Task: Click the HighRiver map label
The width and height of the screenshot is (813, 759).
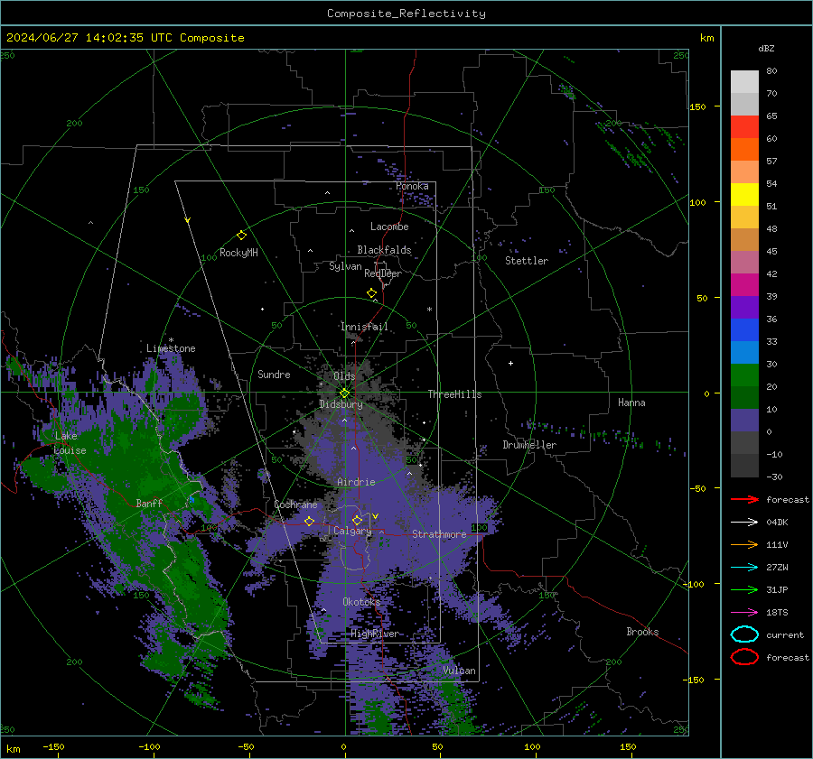Action: click(375, 634)
